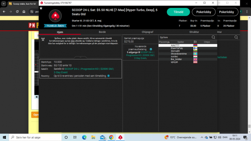Register with the Tilmeld button
Screen dimensions: 251x141
[x=178, y=12]
